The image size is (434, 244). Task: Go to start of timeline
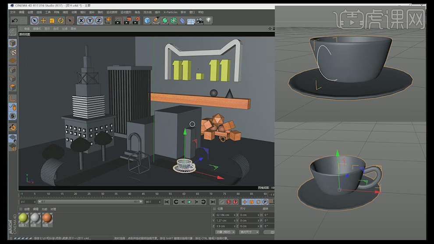pyautogui.click(x=167, y=202)
